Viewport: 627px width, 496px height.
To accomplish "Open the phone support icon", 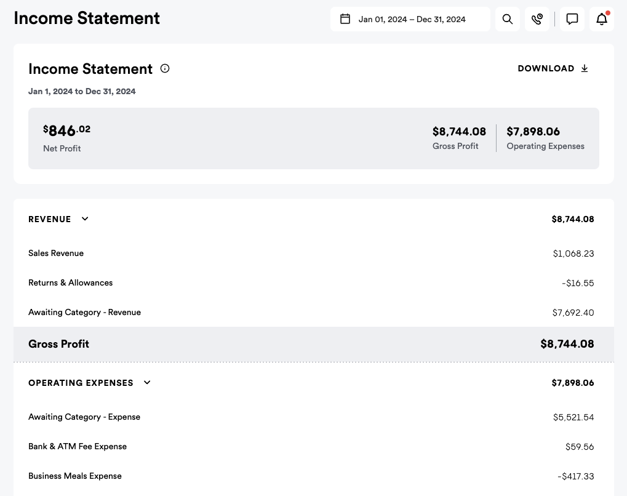I will click(x=537, y=19).
